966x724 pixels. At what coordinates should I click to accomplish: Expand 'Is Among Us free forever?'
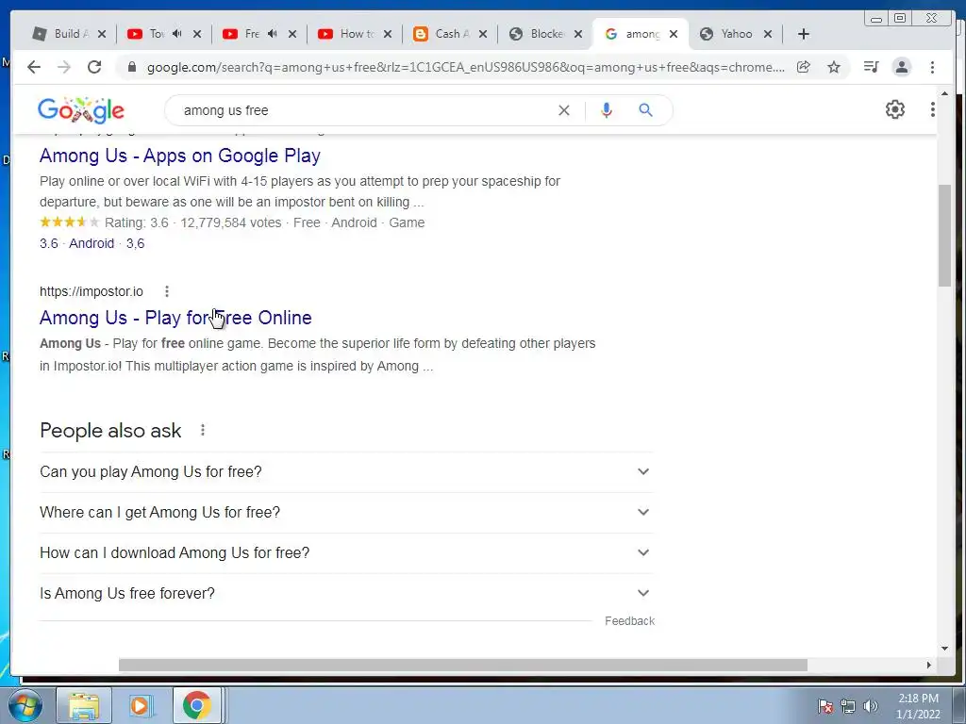click(x=346, y=594)
